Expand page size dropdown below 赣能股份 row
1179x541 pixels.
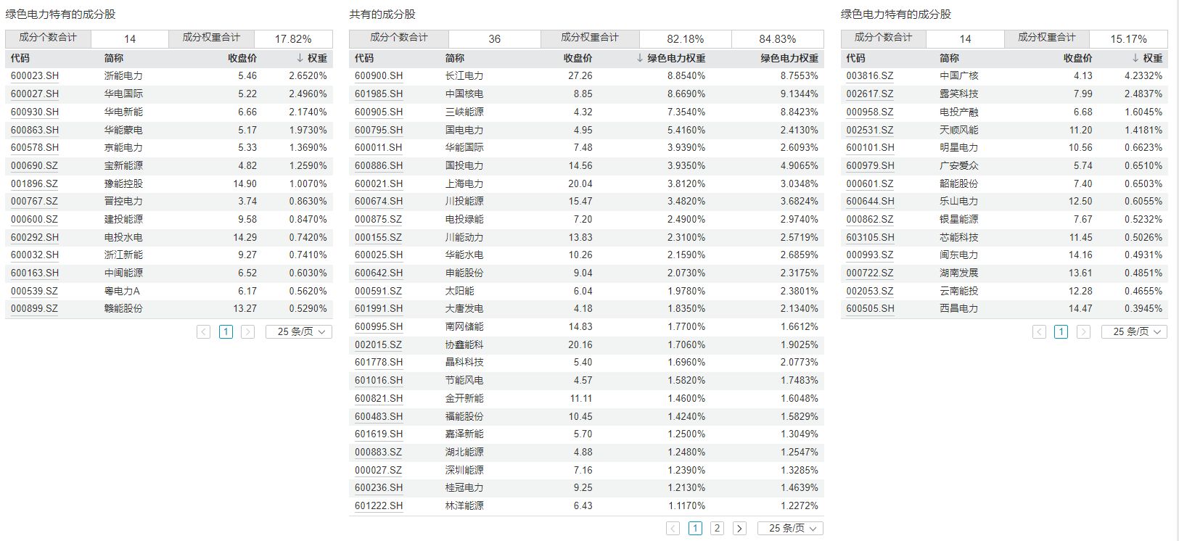click(x=299, y=331)
